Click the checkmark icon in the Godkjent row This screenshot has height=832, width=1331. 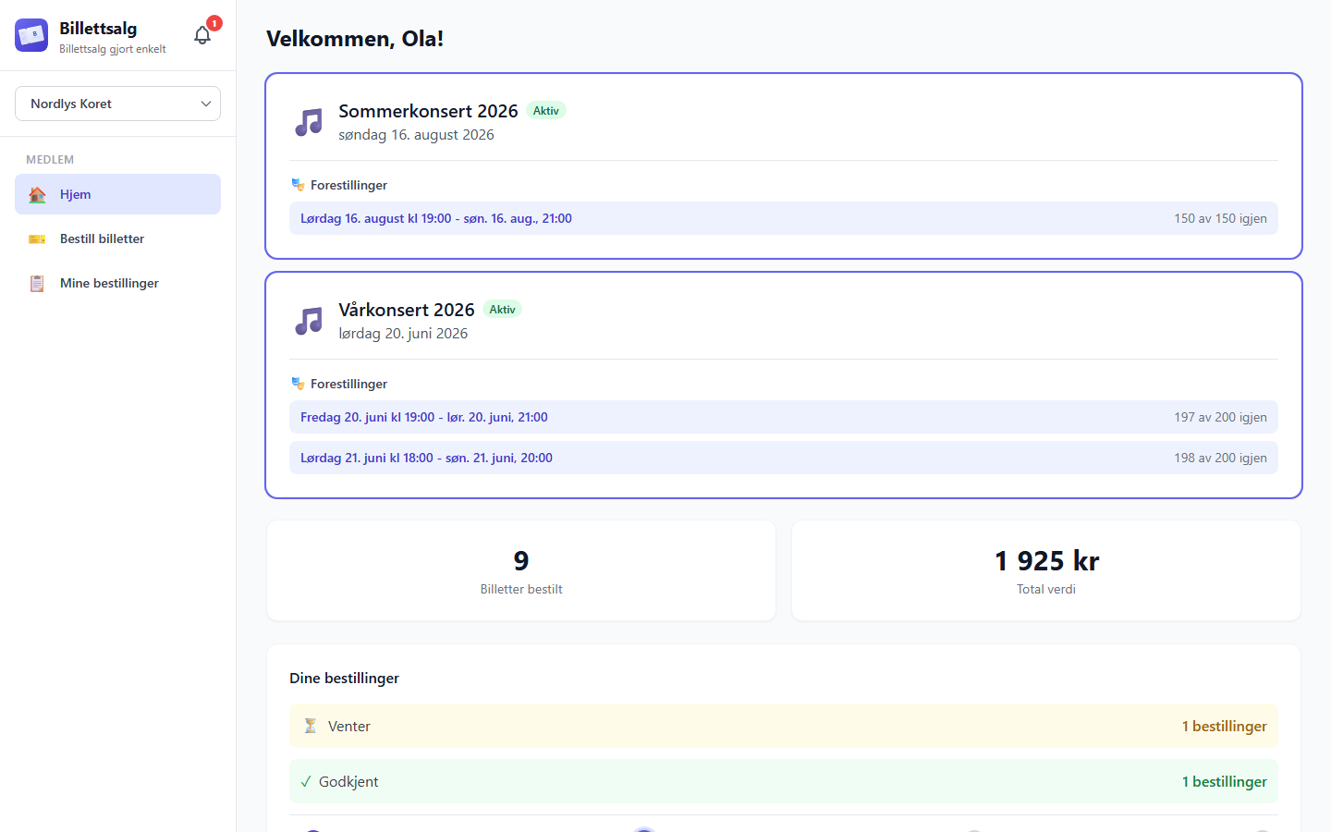[306, 781]
